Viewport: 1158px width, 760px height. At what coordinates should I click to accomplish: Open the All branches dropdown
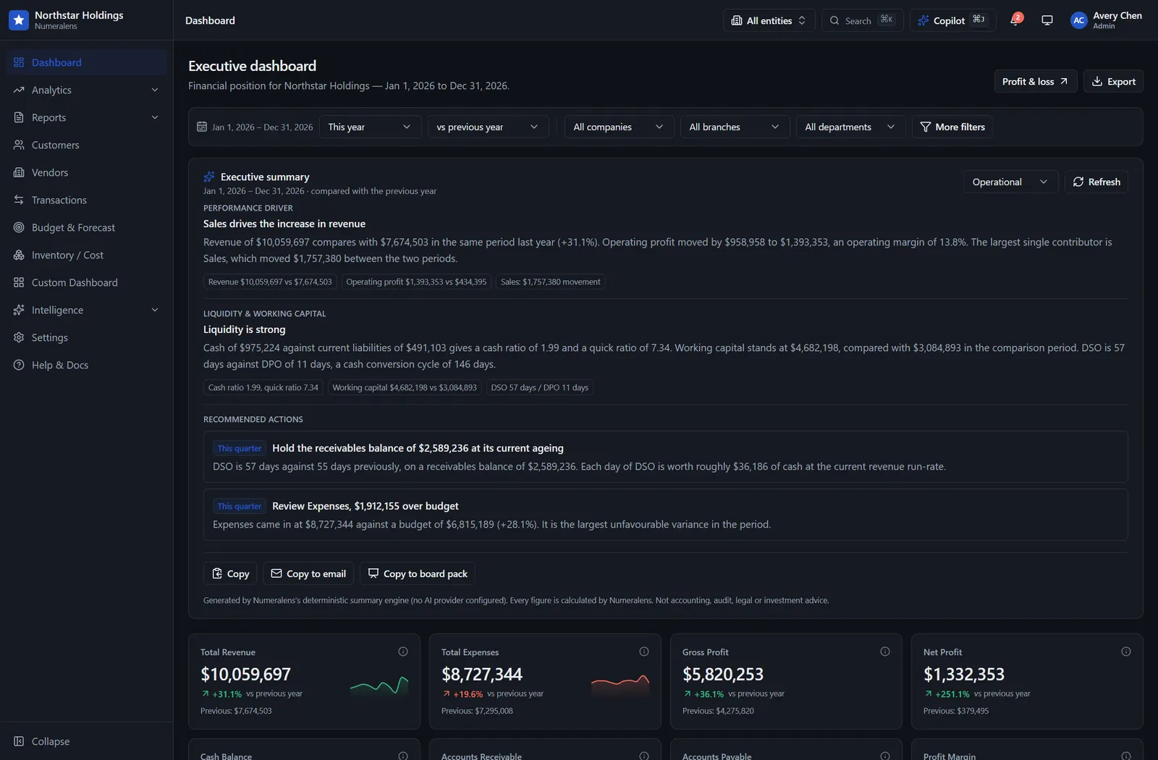[735, 127]
